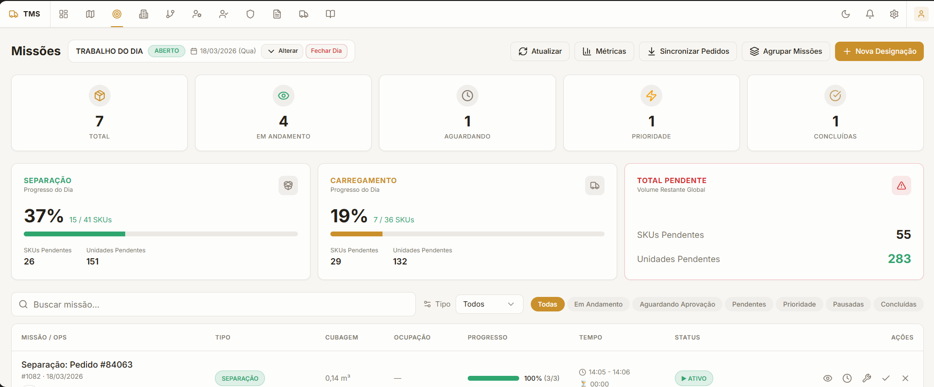Click the shield icon in top navigation
The image size is (934, 387).
(x=250, y=14)
